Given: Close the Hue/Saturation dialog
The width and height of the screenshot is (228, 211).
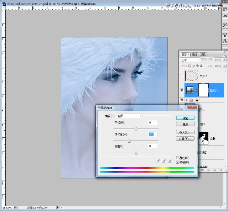Looking at the screenshot, I should 192,107.
